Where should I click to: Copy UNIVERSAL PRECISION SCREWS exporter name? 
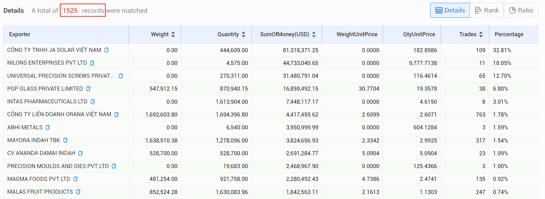point(121,76)
